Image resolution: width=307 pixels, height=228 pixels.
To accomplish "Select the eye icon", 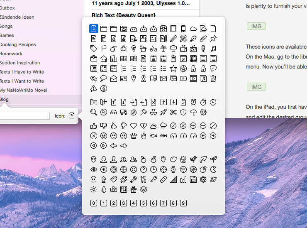I will tap(94, 169).
